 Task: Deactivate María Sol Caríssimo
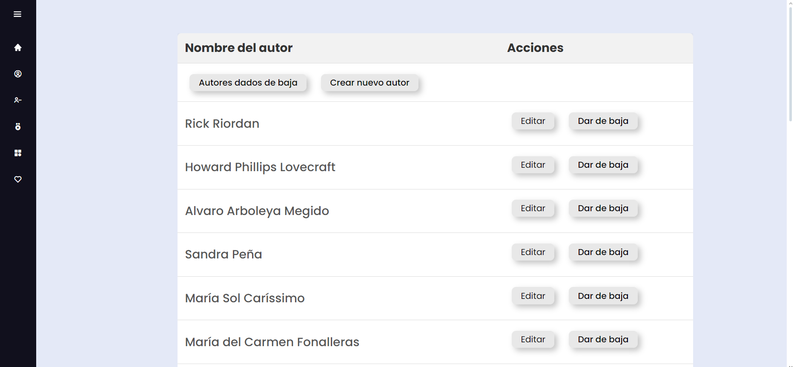(x=603, y=296)
